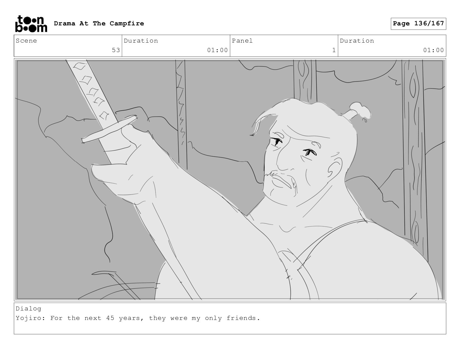
Task: Click the Toon Boom logo
Action: pyautogui.click(x=31, y=24)
